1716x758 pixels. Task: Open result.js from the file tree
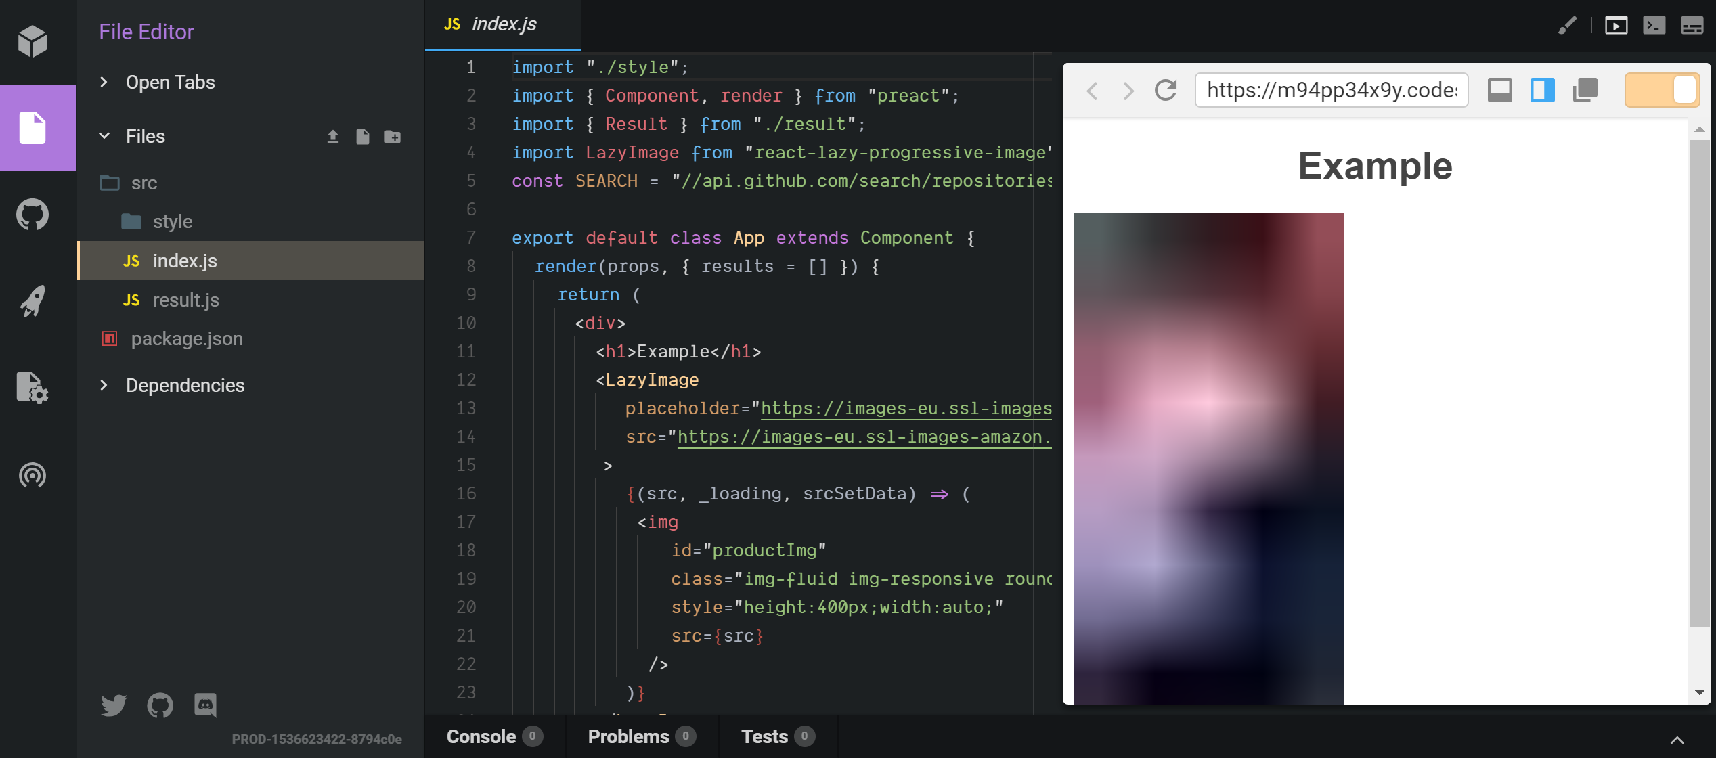tap(185, 300)
